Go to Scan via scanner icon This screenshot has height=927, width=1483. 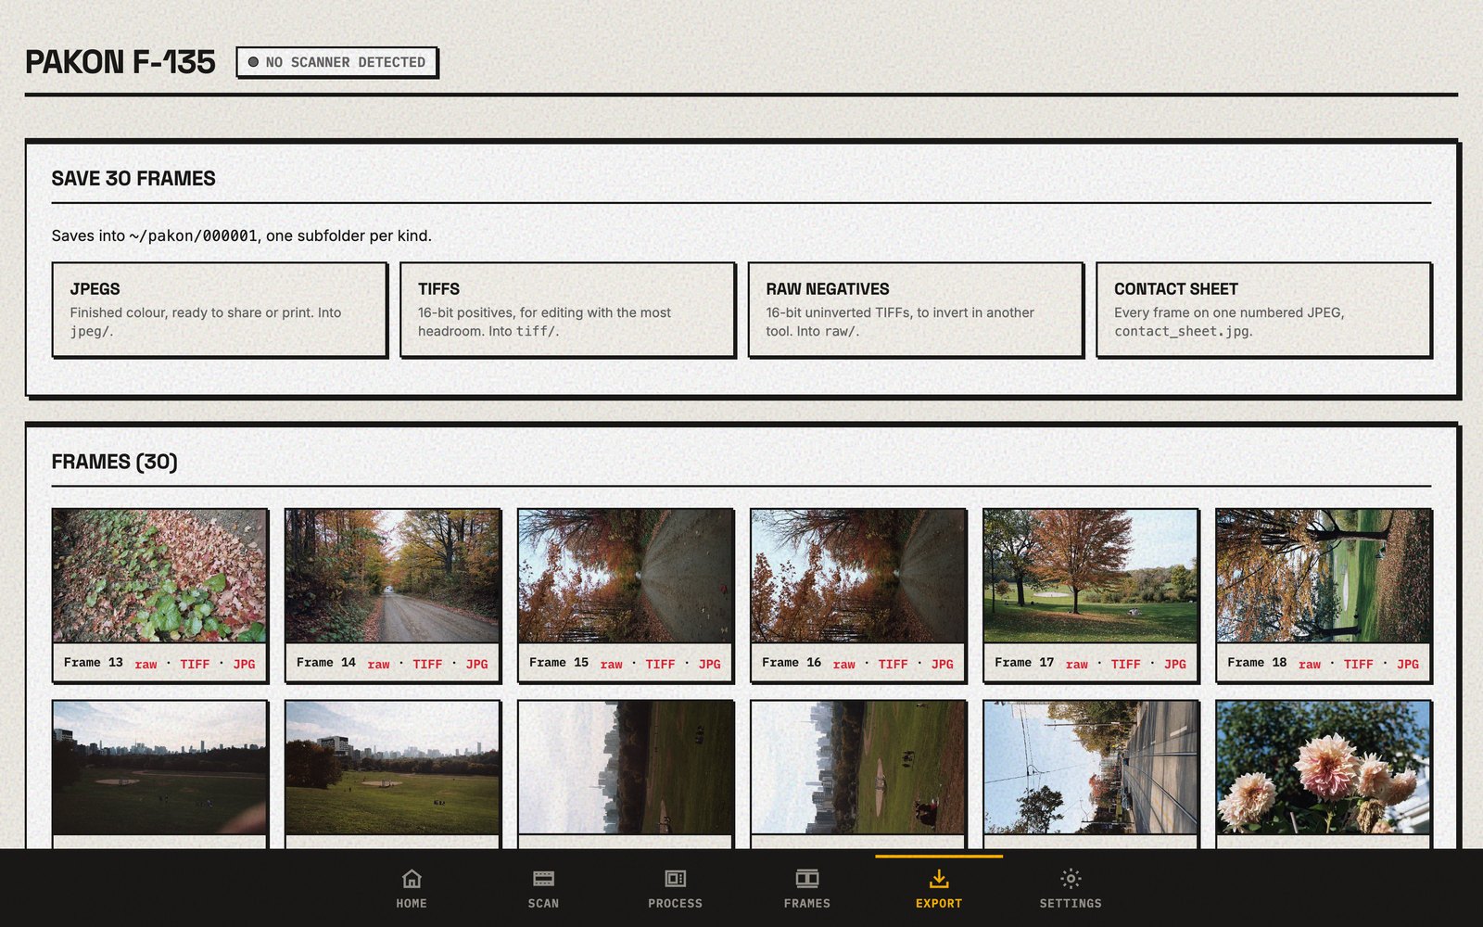(543, 878)
